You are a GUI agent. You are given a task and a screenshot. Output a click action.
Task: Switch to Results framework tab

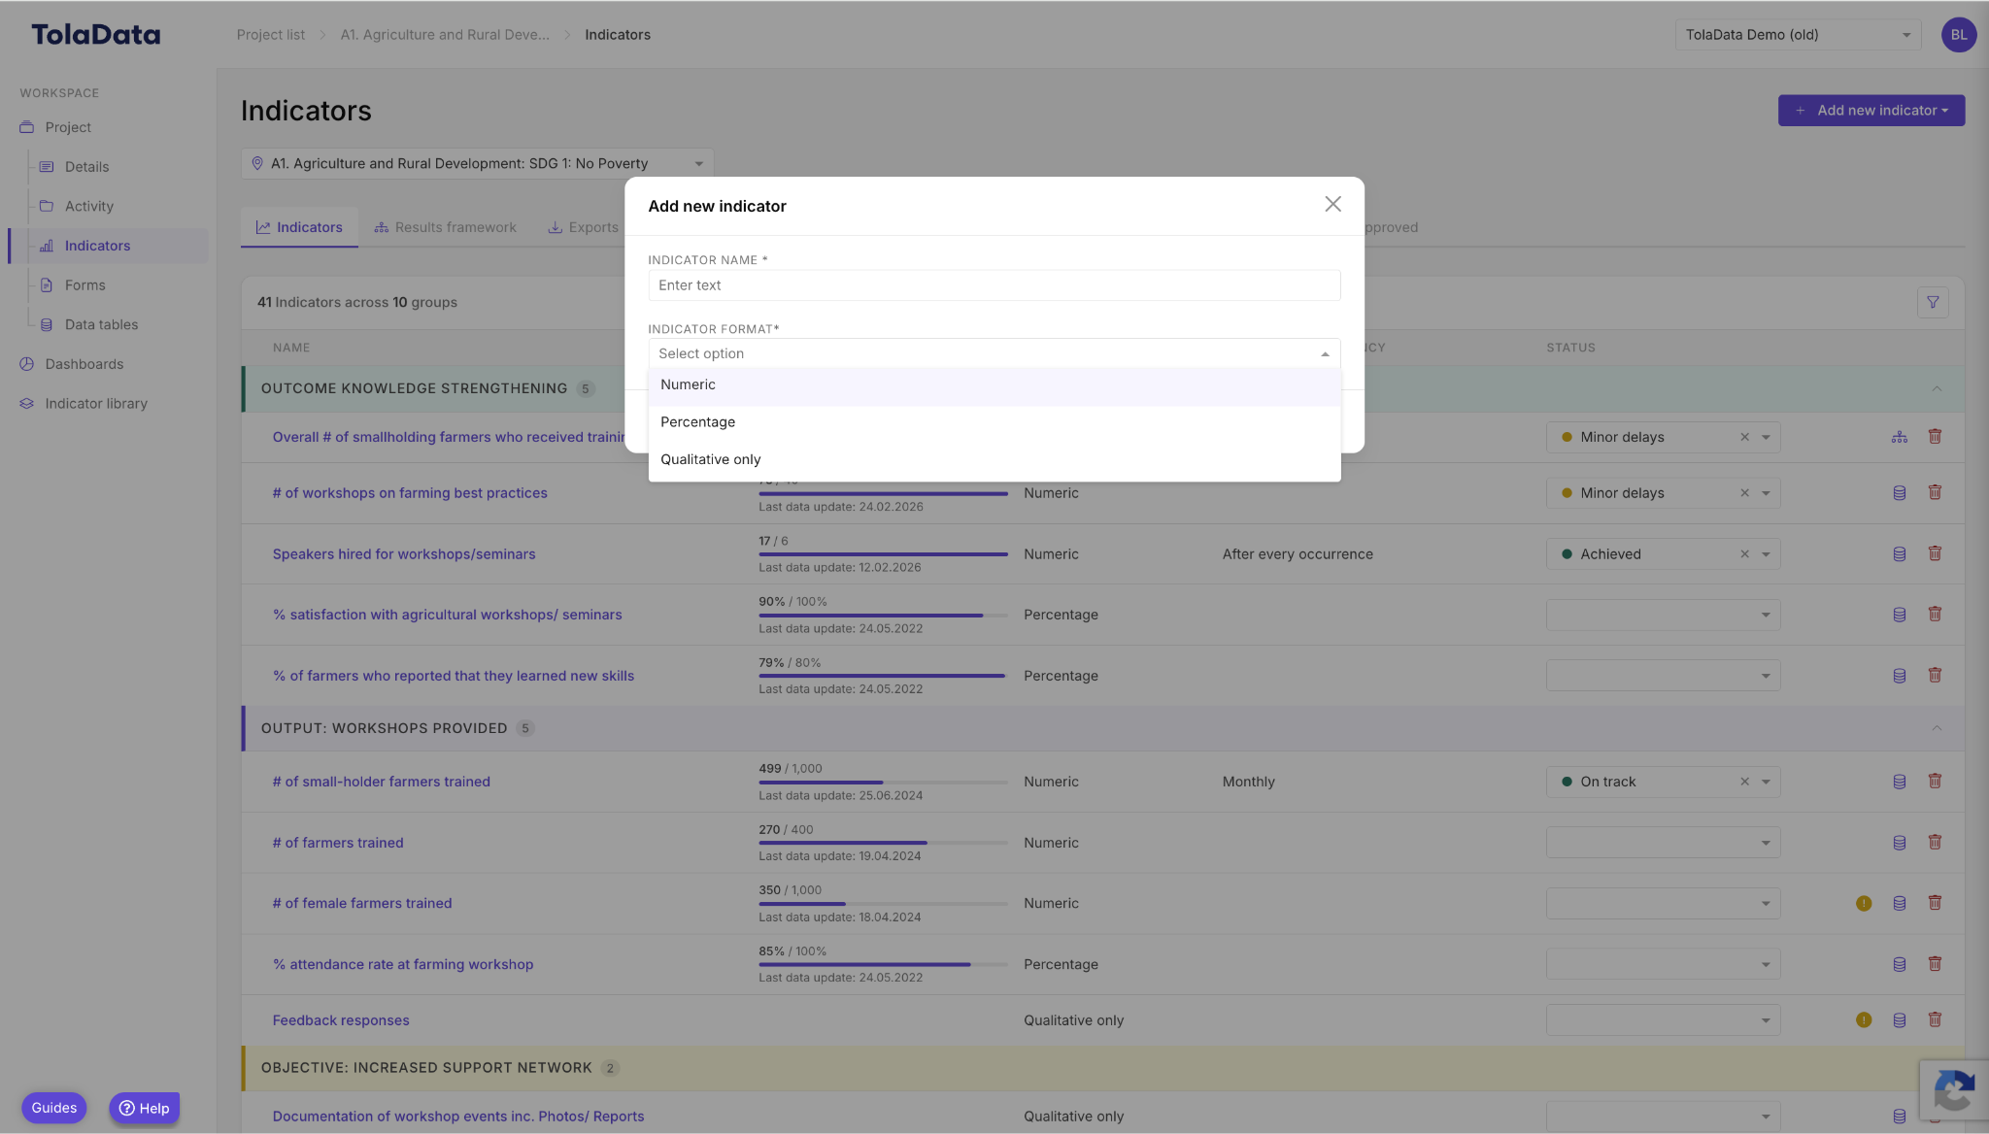click(x=445, y=227)
